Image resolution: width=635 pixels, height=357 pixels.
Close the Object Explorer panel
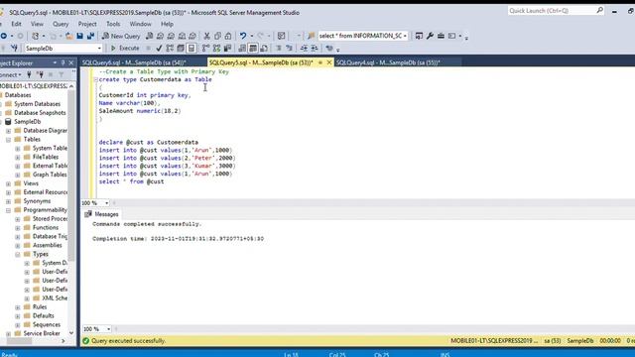71,62
